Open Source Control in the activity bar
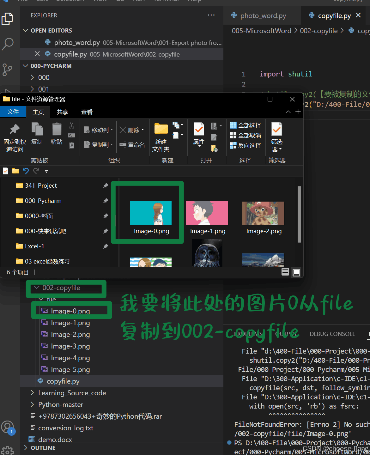 [x=8, y=70]
